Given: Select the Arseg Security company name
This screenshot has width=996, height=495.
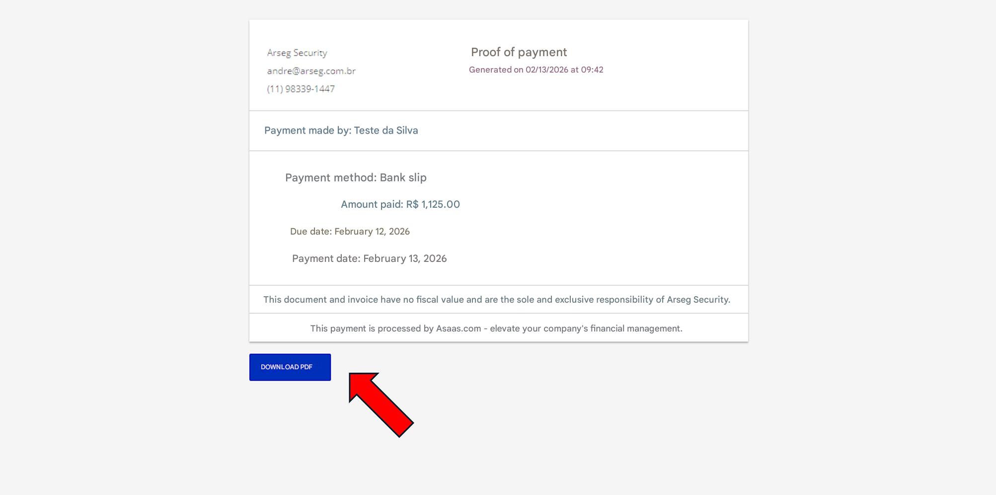Looking at the screenshot, I should [297, 53].
